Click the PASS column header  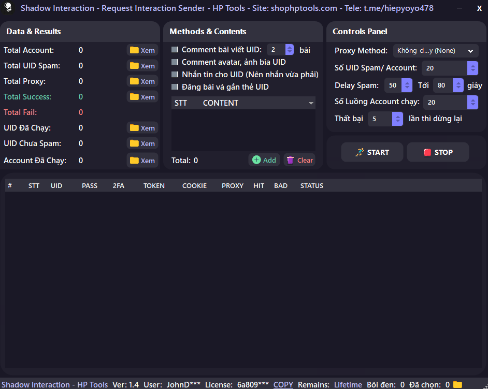[90, 186]
